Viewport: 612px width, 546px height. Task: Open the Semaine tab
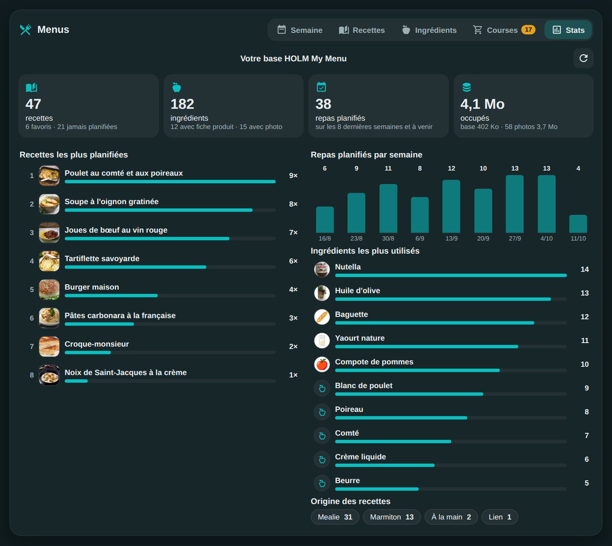[x=300, y=30]
